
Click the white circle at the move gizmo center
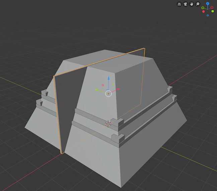point(108,94)
